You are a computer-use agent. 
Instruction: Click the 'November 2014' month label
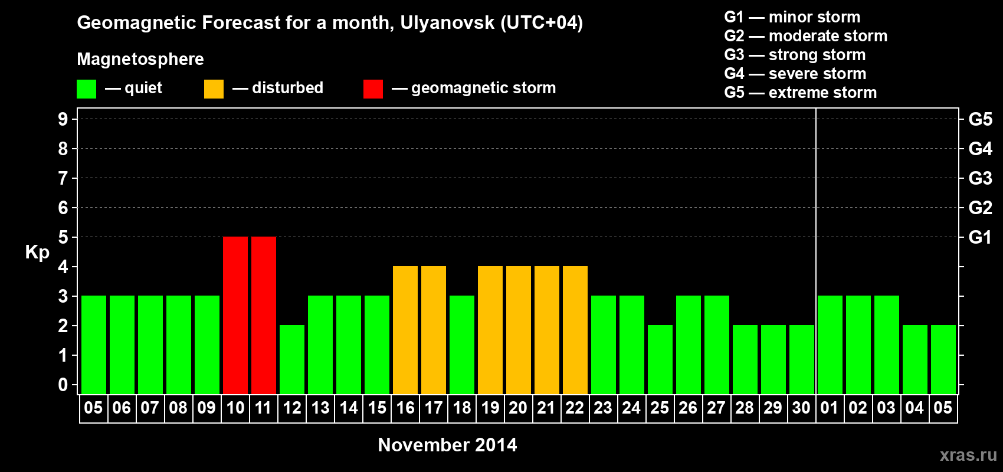(447, 445)
